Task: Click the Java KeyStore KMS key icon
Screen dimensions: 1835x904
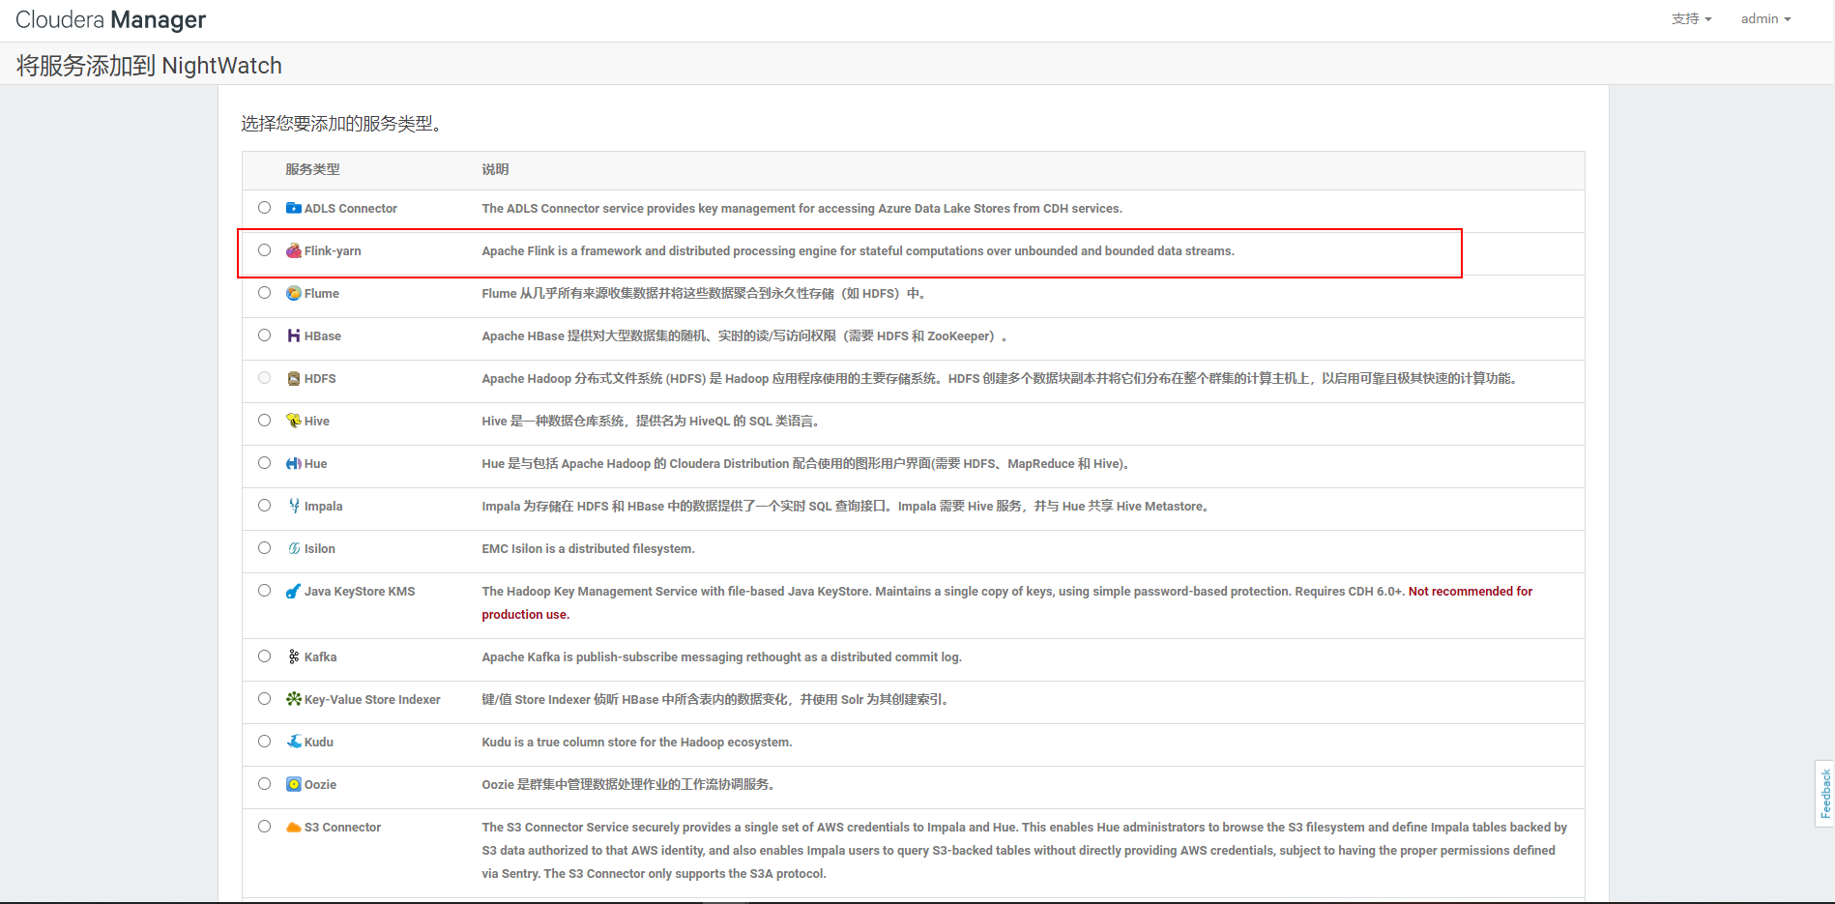Action: pyautogui.click(x=294, y=591)
